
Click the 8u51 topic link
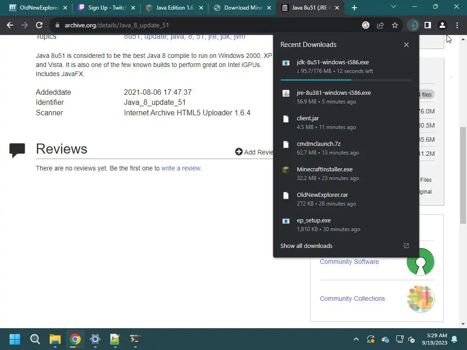click(133, 37)
